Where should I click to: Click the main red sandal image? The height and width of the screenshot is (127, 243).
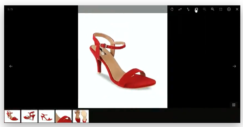point(123,60)
